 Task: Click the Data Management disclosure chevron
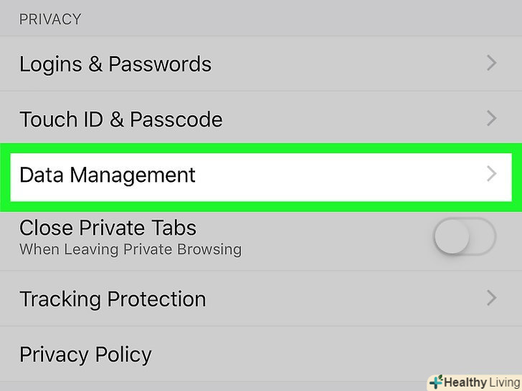[492, 174]
